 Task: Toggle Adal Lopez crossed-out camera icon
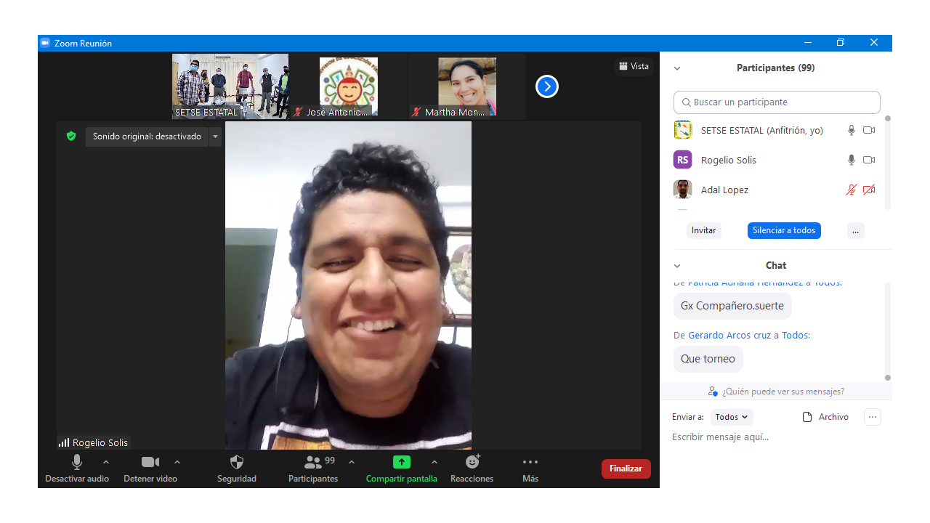coord(869,190)
